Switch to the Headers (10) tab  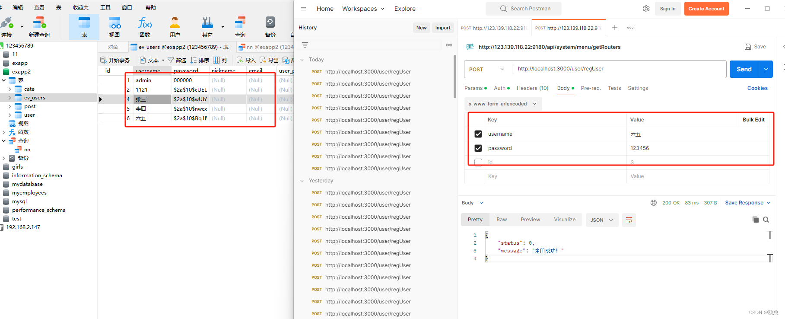pos(532,88)
